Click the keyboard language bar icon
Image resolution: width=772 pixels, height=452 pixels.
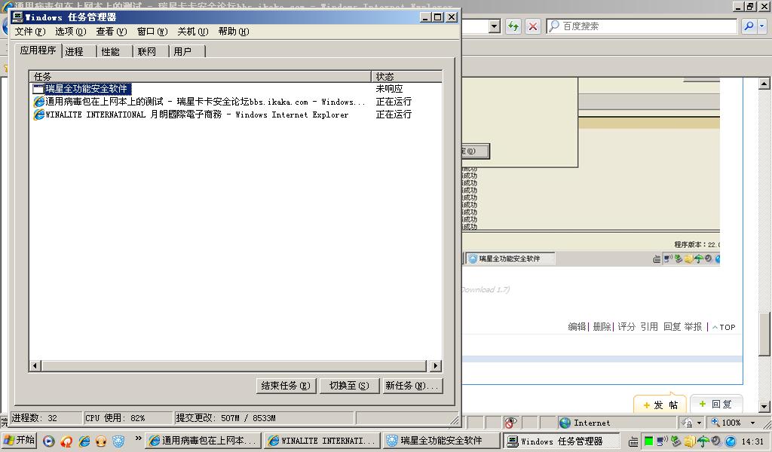pyautogui.click(x=633, y=441)
